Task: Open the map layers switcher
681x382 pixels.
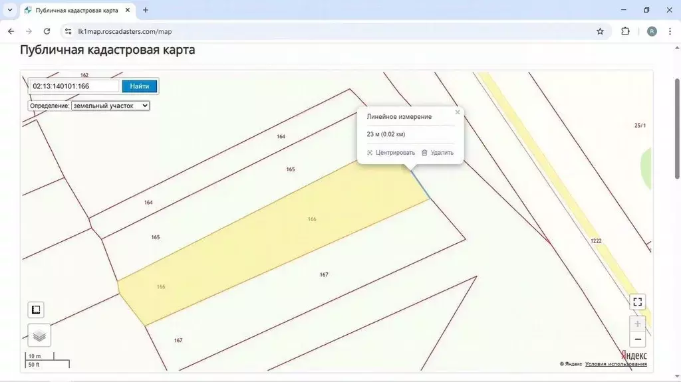Action: point(39,335)
